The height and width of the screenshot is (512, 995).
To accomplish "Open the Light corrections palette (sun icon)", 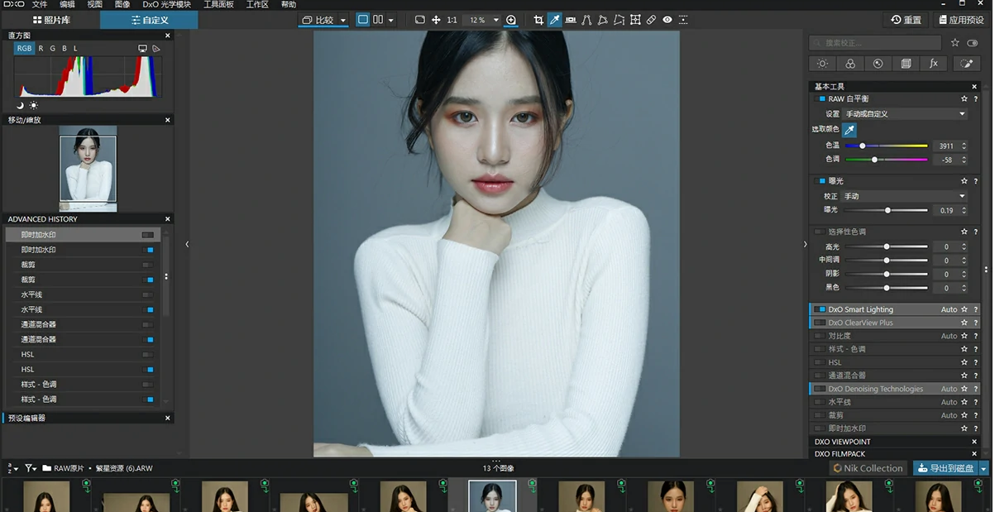I will pos(822,64).
